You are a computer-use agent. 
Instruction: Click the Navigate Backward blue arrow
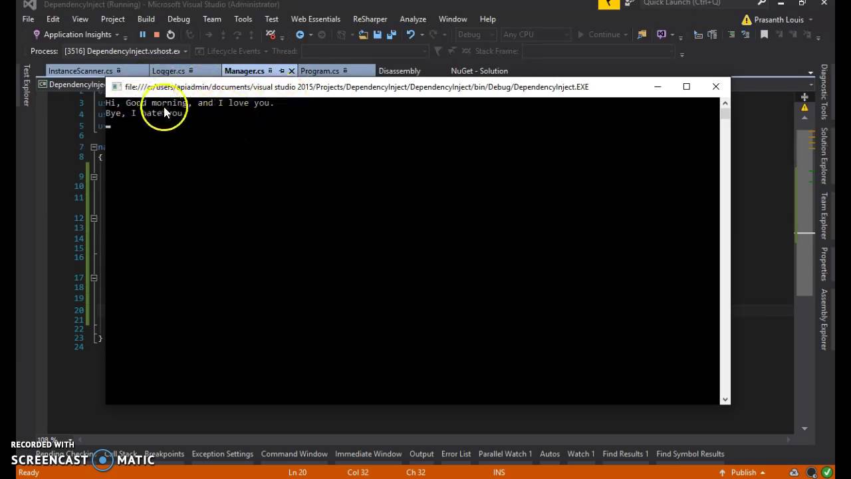pyautogui.click(x=300, y=35)
